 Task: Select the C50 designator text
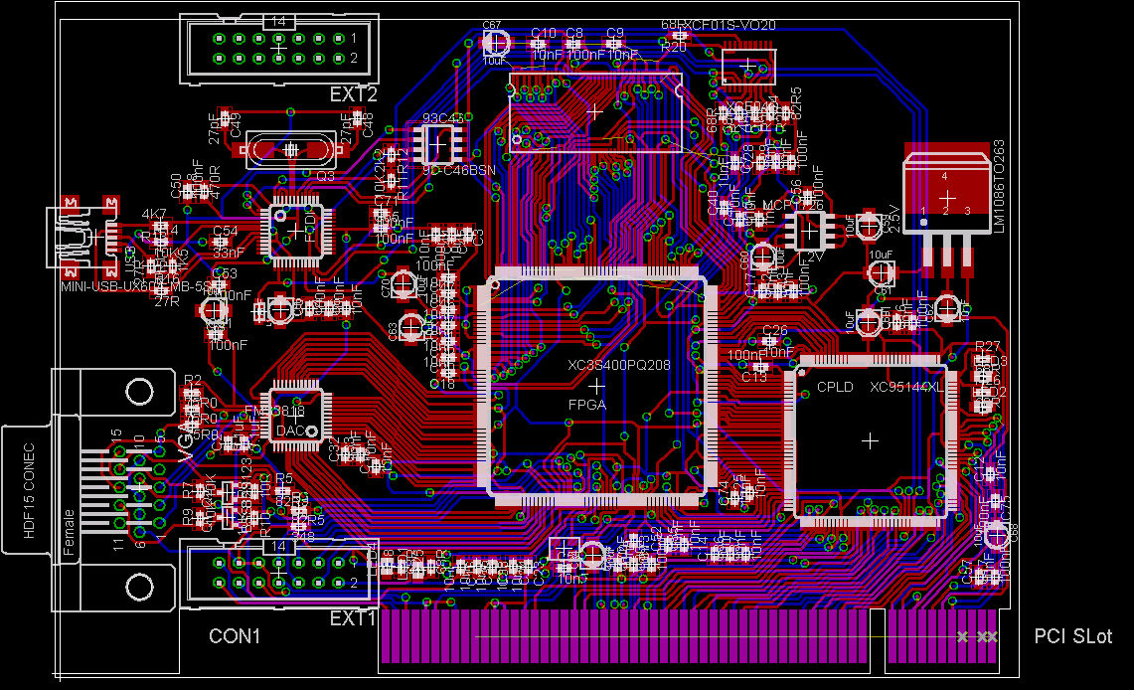coord(176,185)
